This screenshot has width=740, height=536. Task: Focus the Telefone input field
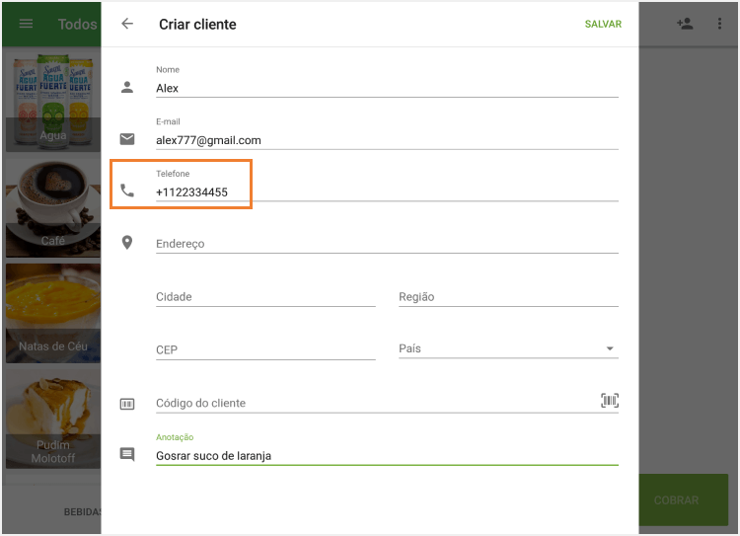pyautogui.click(x=387, y=192)
